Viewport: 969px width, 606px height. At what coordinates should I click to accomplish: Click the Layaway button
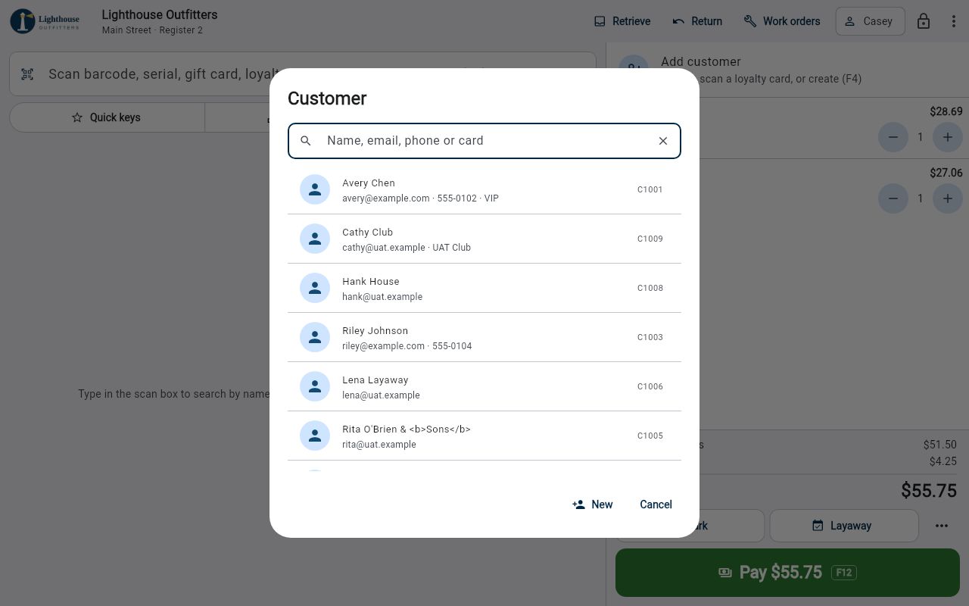tap(844, 526)
